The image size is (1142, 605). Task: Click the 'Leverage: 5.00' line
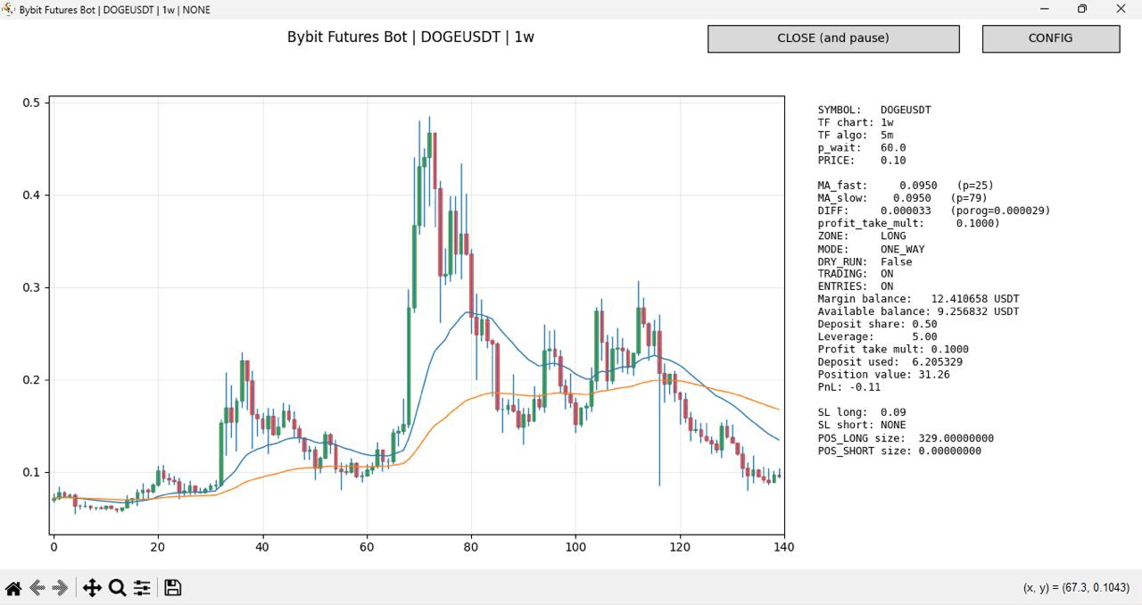tap(878, 336)
